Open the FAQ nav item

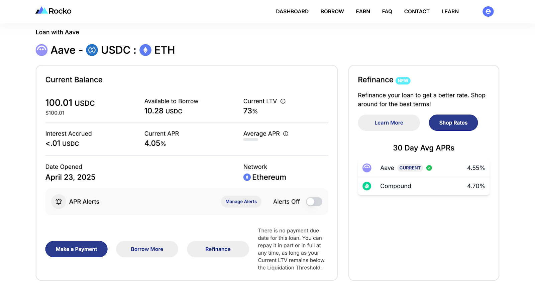tap(387, 11)
